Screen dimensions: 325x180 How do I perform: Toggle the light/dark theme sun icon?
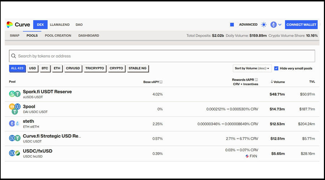coord(264,24)
